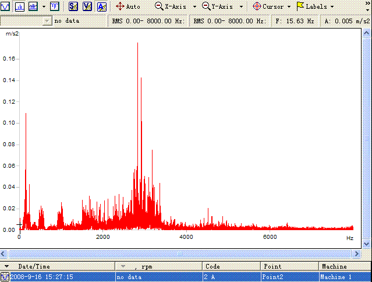The image size is (372, 282).
Task: Sort by Point column header
Action: [x=290, y=266]
